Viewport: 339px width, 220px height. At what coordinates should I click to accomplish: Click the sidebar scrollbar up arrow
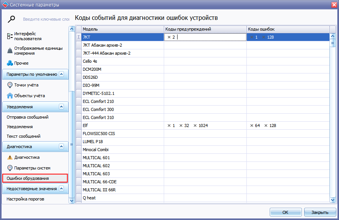click(72, 29)
